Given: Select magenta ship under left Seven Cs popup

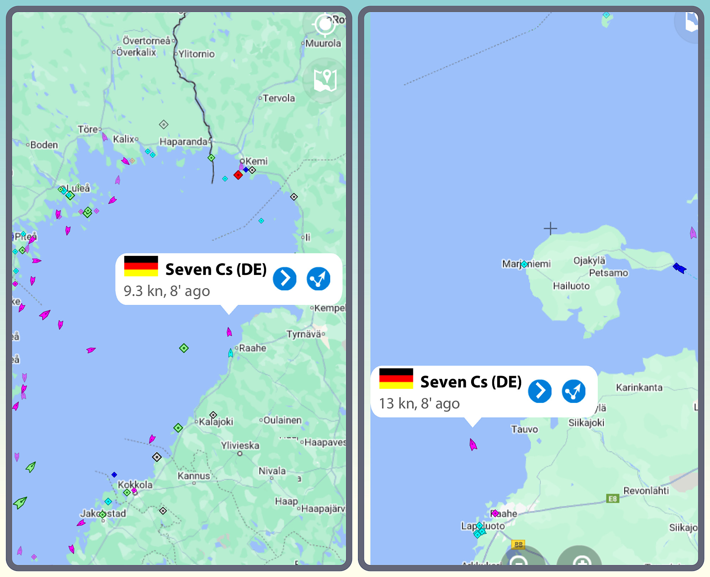Looking at the screenshot, I should click(229, 332).
